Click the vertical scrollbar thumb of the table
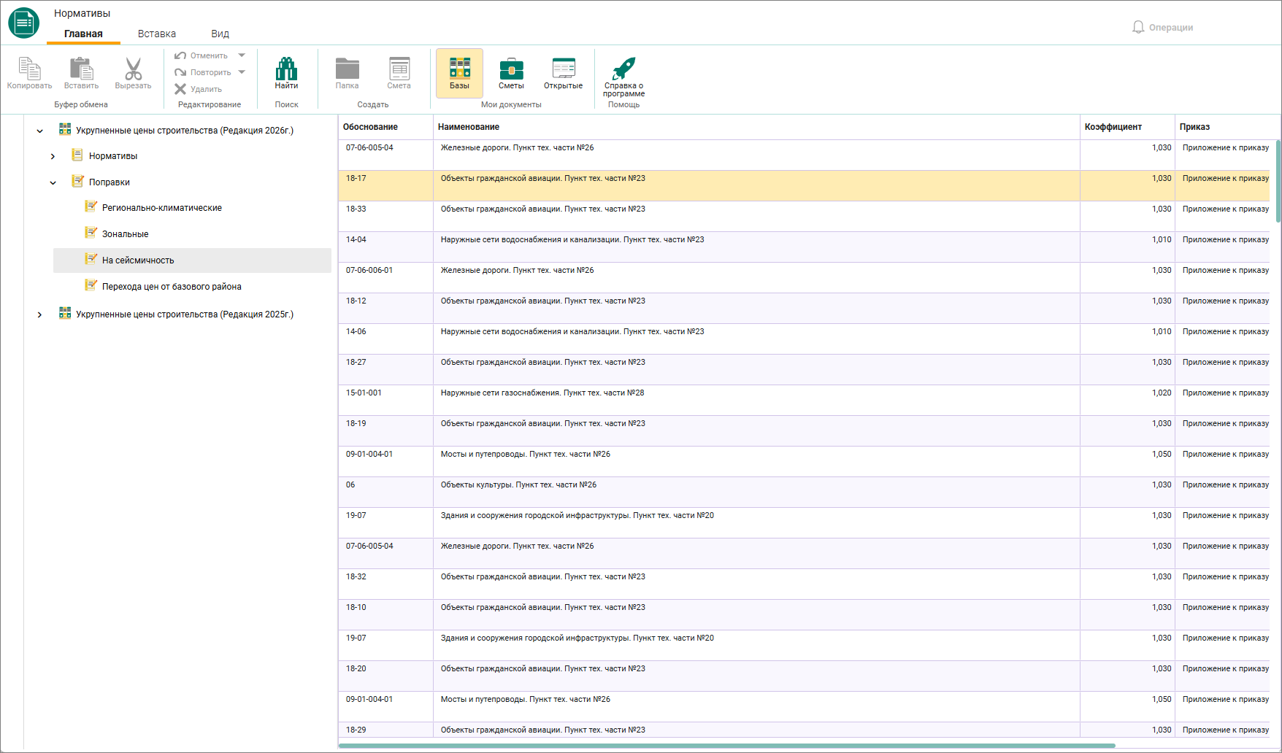The height and width of the screenshot is (753, 1282). pyautogui.click(x=1278, y=181)
